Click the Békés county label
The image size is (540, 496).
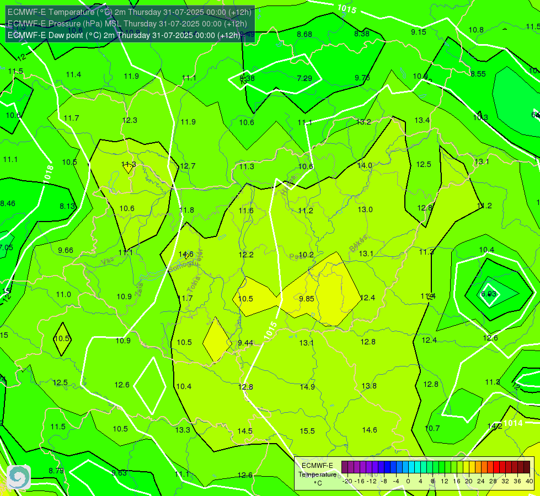coord(359,244)
